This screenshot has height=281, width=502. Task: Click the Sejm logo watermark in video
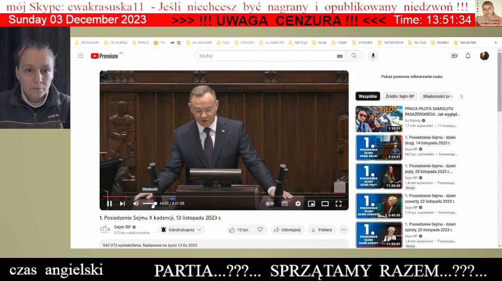[x=340, y=187]
